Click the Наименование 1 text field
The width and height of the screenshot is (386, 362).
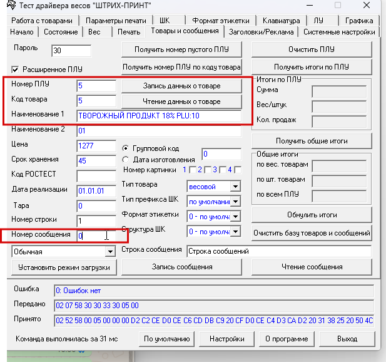coord(159,116)
